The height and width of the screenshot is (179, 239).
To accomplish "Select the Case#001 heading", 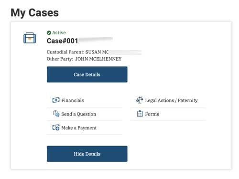I will (x=63, y=41).
